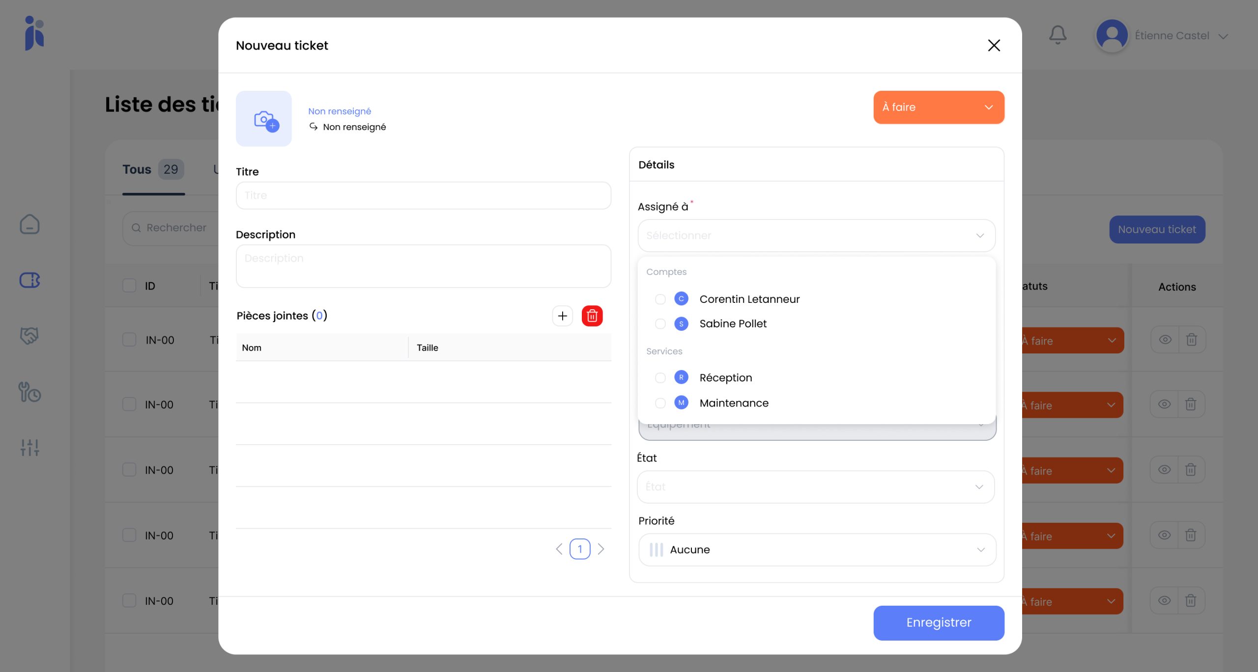Go to next attachments page

click(x=600, y=549)
